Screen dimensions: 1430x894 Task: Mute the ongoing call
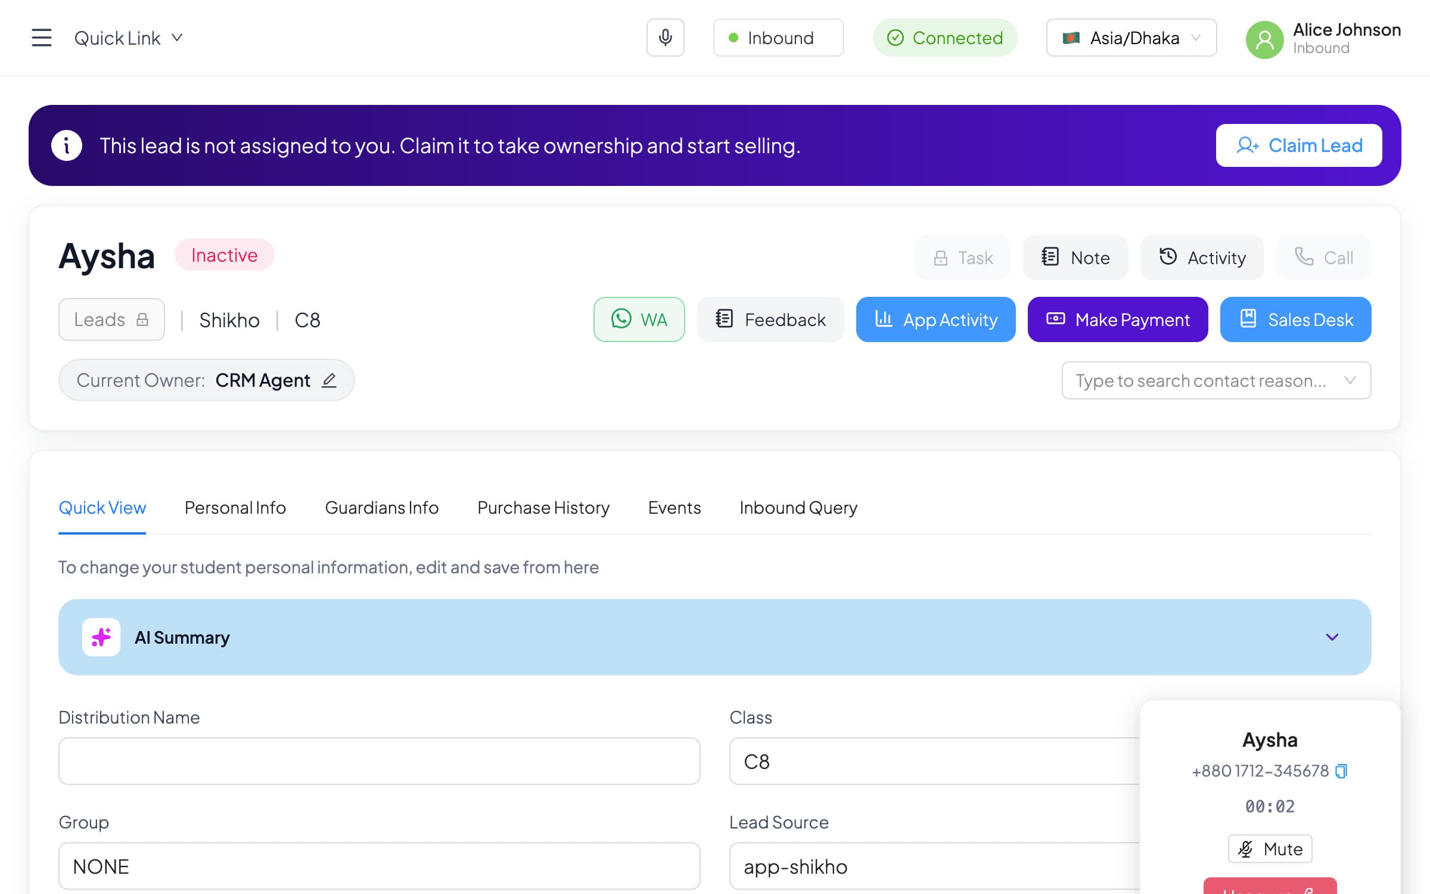pos(1270,849)
